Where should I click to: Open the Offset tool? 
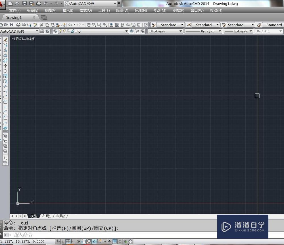(x=5, y=56)
